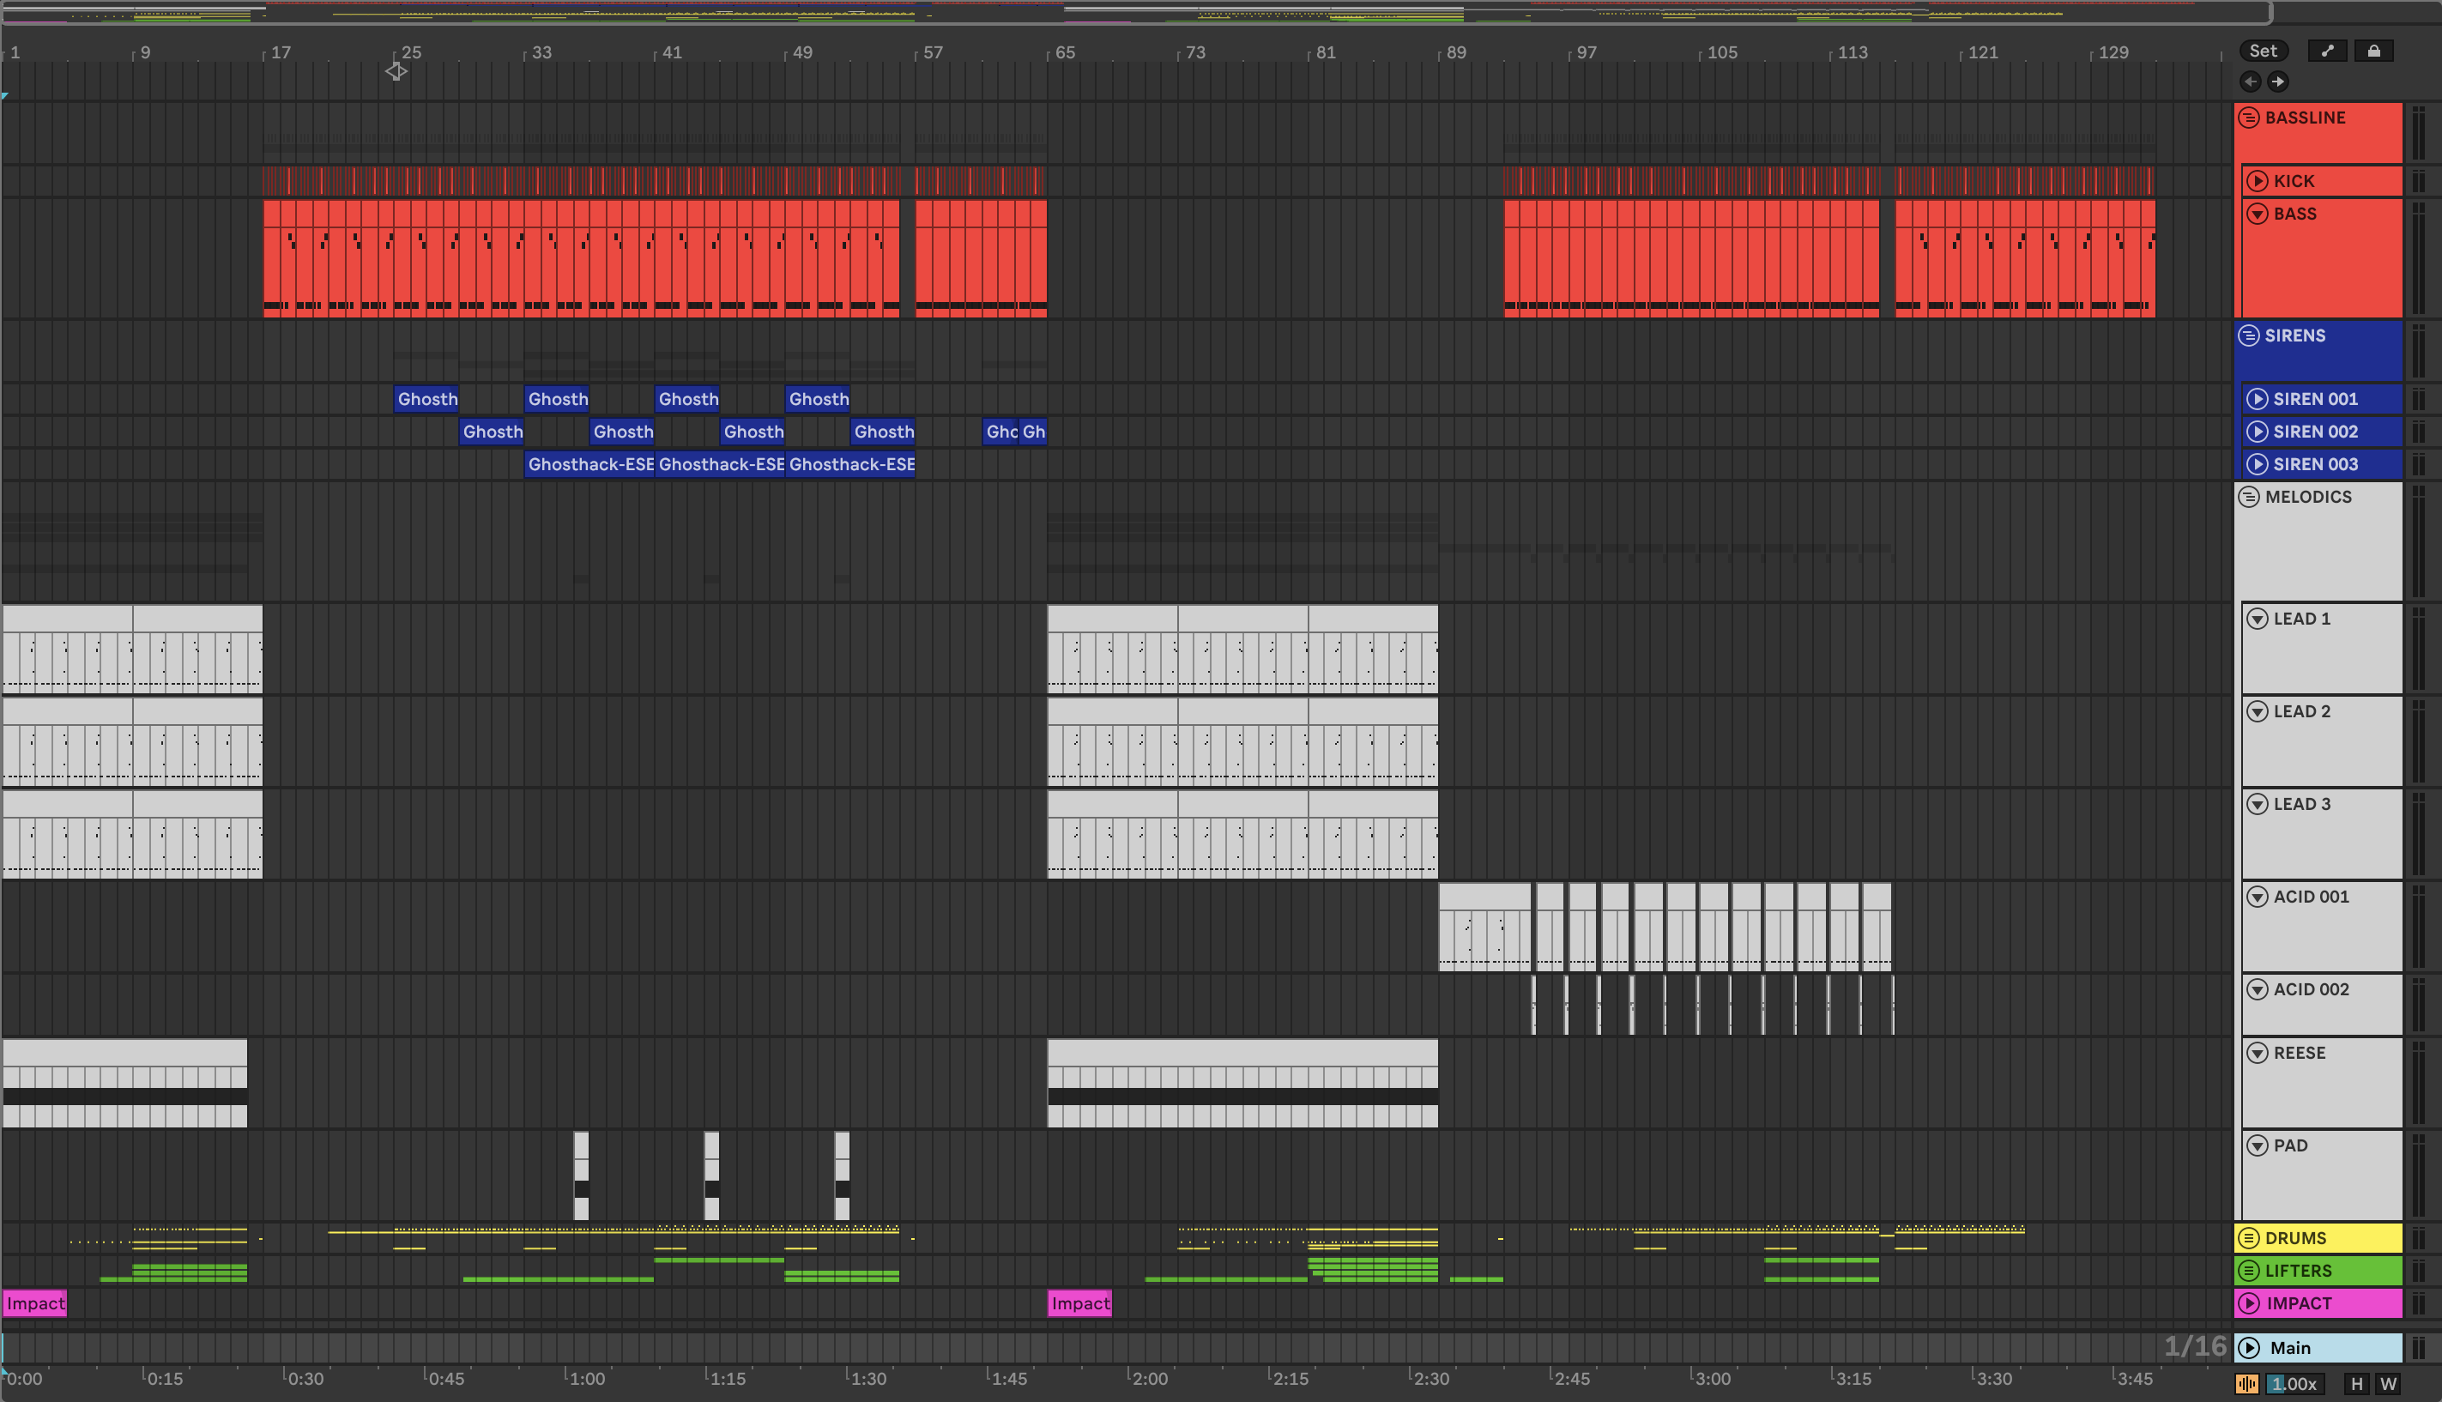Click the 1/16 grid size label

(2196, 1346)
